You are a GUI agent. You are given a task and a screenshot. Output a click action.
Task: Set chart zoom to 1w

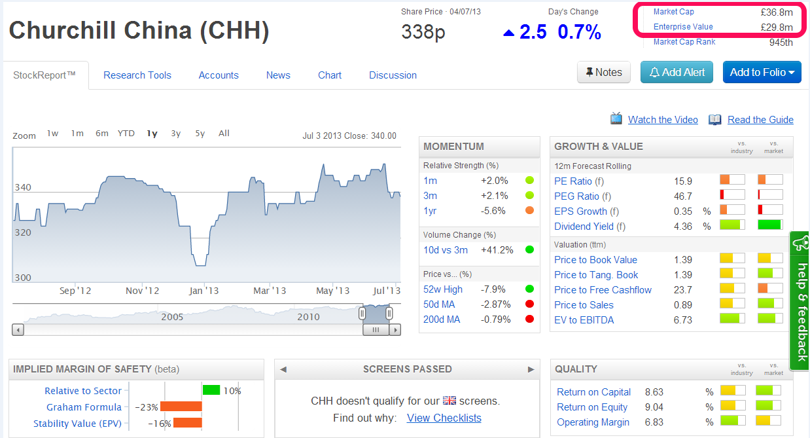click(52, 134)
